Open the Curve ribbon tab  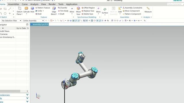[25, 4]
